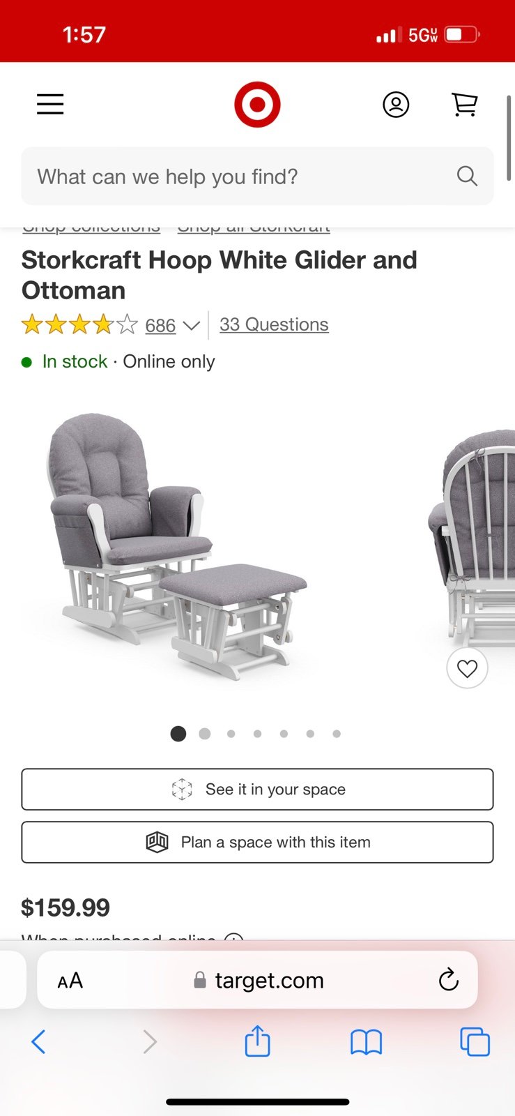Viewport: 515px width, 1116px height.
Task: Add glider to favorites with heart
Action: tap(467, 668)
